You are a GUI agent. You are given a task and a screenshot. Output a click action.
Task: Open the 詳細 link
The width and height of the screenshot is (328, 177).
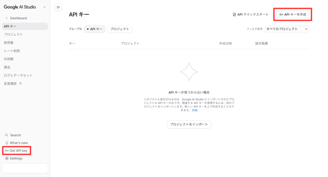pos(195,110)
